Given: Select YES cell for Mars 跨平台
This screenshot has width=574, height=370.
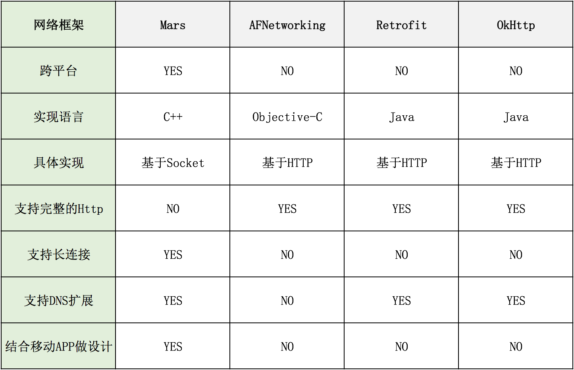Looking at the screenshot, I should 173,71.
